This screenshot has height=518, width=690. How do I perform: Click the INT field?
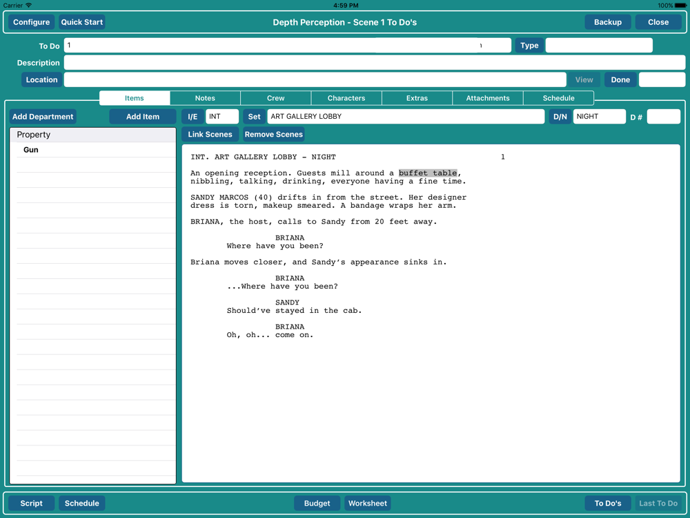[222, 117]
